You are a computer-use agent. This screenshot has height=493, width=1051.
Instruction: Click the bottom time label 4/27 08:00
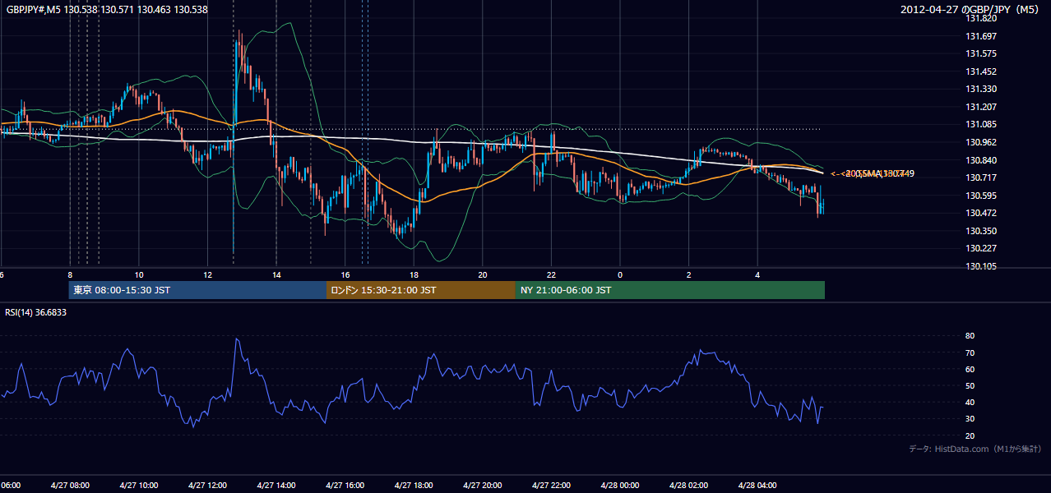pyautogui.click(x=70, y=486)
